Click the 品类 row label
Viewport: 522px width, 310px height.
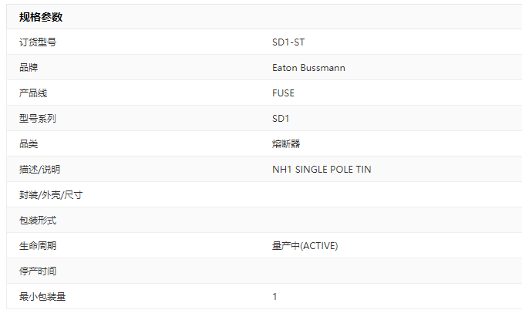(x=29, y=144)
